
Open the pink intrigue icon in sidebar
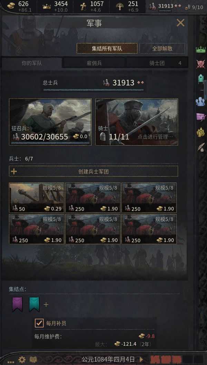(200, 117)
